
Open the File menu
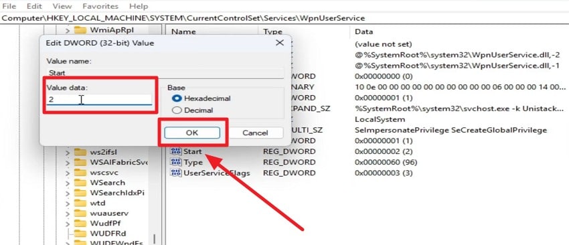click(9, 6)
